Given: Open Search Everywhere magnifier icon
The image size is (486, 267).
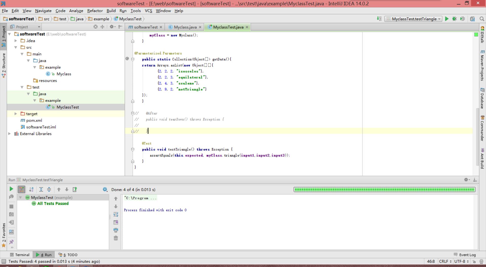Looking at the screenshot, I should click(482, 19).
